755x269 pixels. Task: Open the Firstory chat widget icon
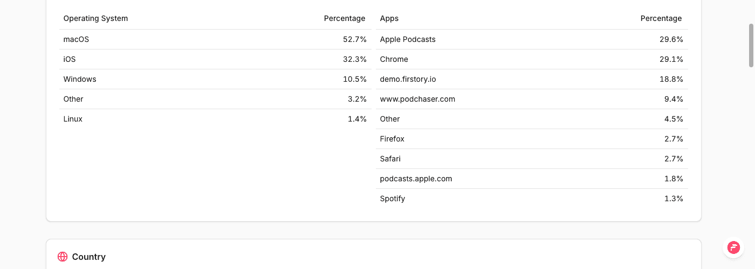(733, 247)
